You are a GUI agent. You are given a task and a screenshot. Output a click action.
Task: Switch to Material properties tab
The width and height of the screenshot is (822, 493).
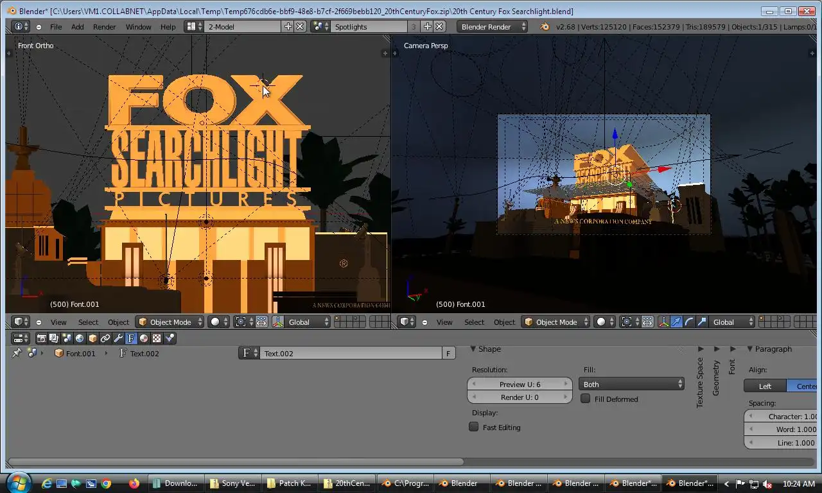(x=144, y=338)
